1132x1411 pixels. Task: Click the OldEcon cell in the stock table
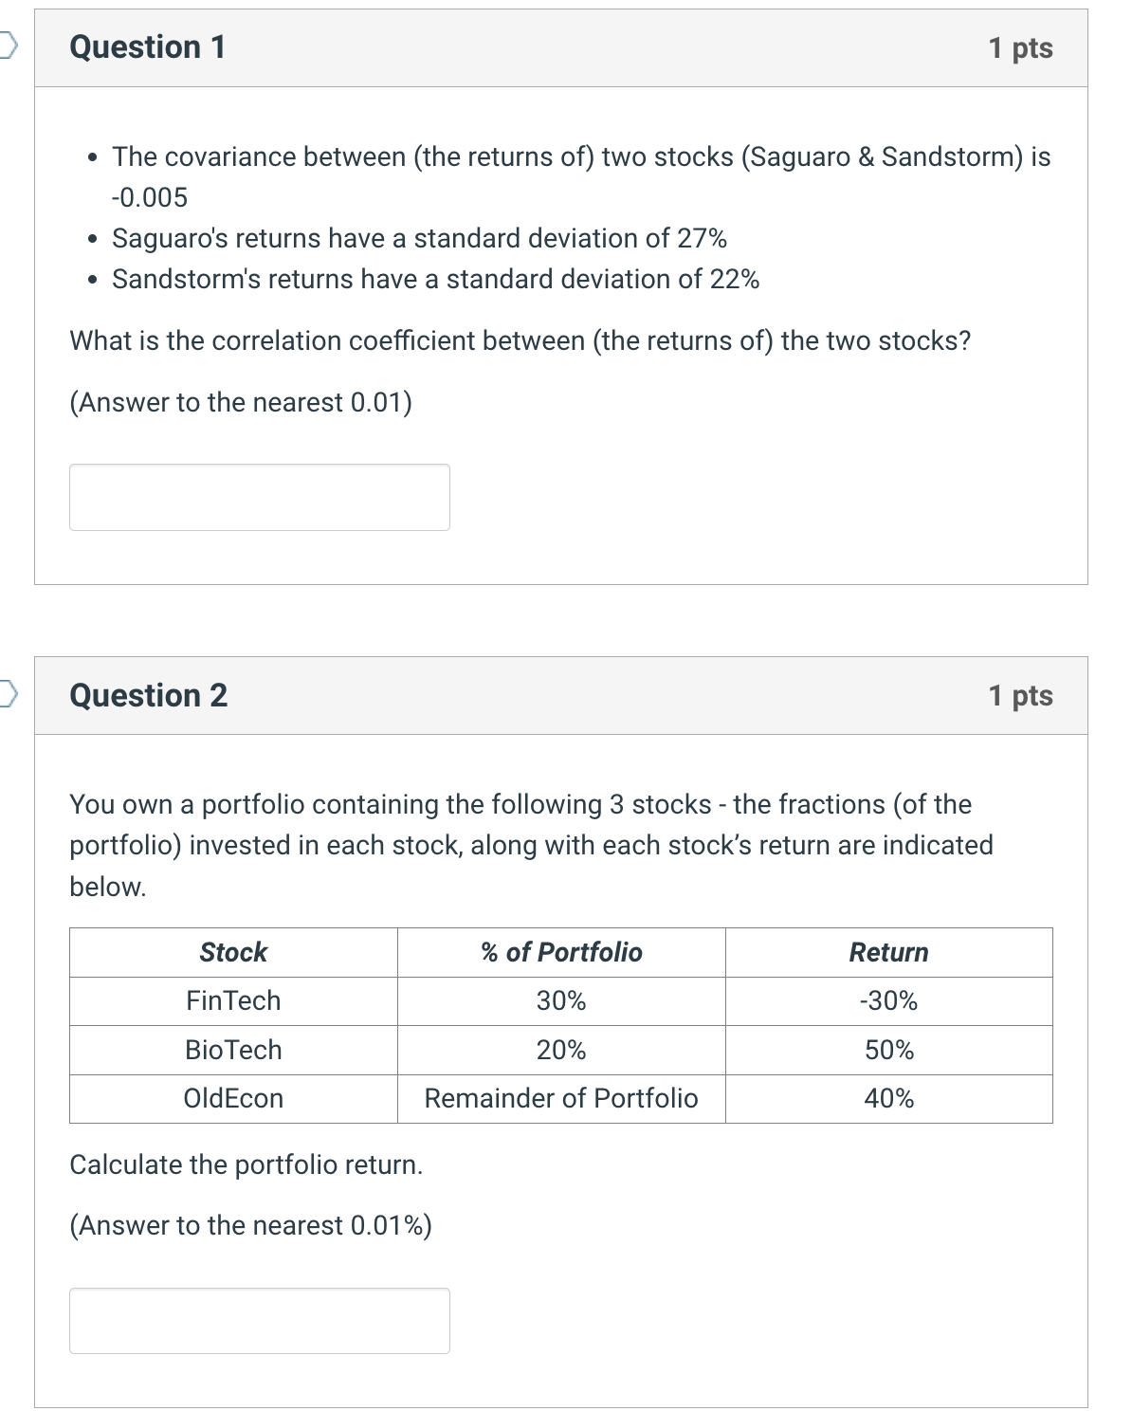point(232,1098)
